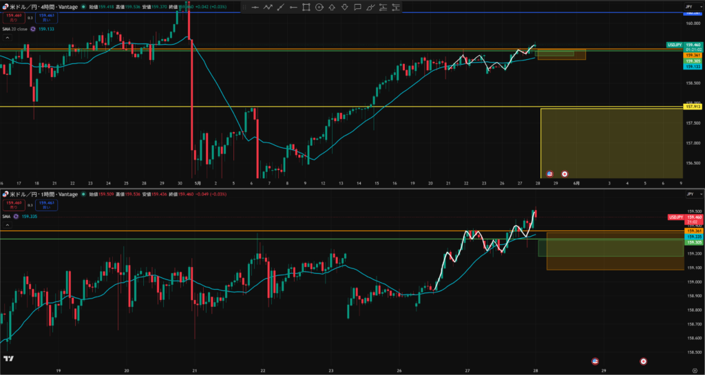
Task: Pick the circle shape tool
Action: [319, 7]
